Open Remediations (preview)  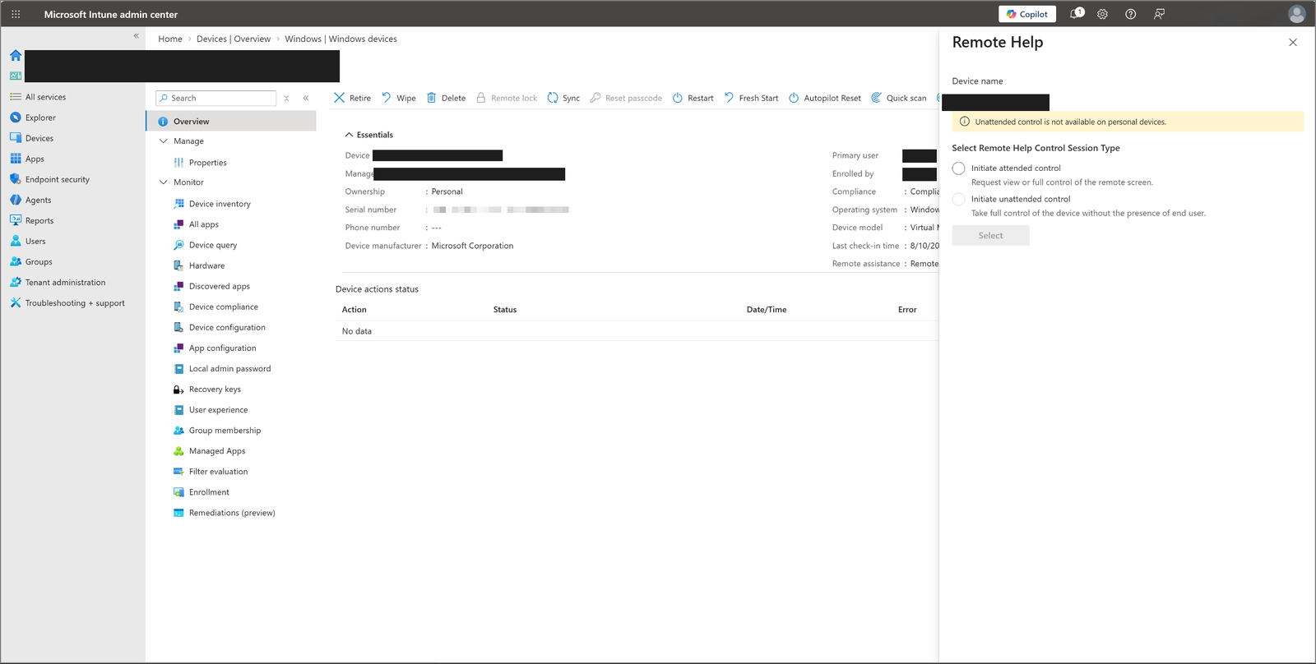tap(231, 512)
